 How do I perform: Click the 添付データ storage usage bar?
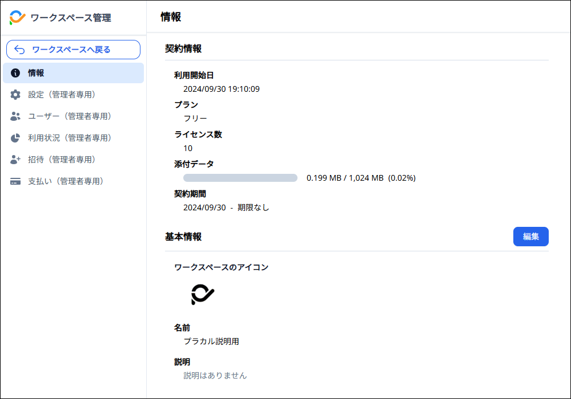tap(240, 178)
